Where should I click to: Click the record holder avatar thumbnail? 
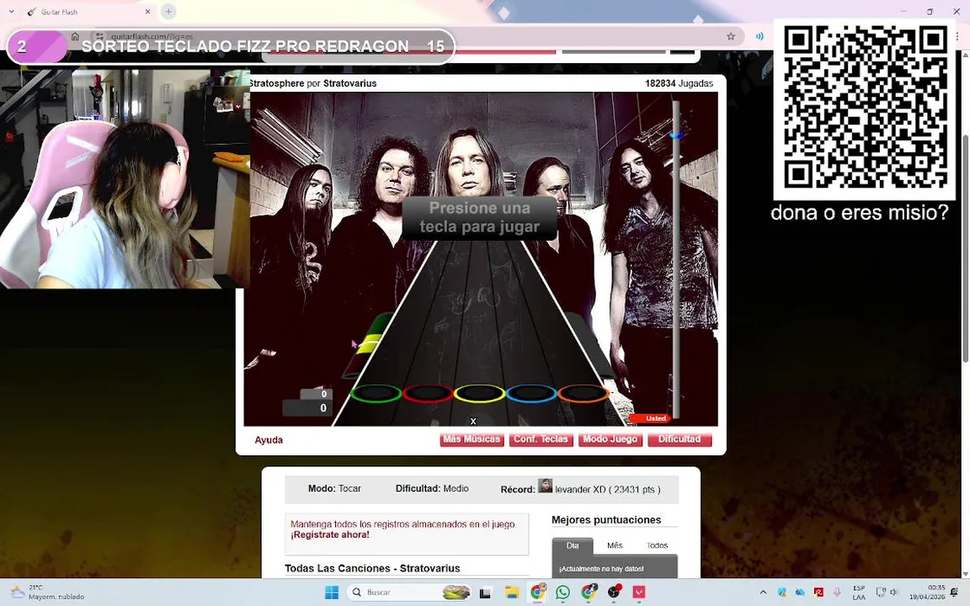(545, 486)
